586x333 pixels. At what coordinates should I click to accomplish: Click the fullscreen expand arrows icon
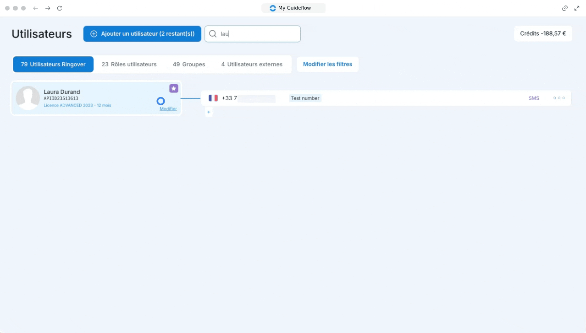click(577, 8)
